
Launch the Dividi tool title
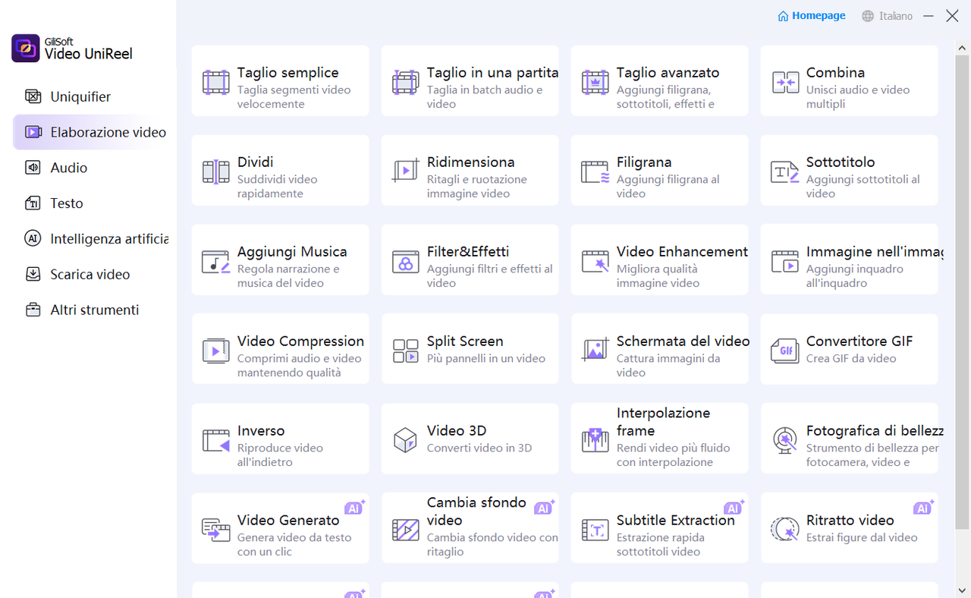[255, 162]
